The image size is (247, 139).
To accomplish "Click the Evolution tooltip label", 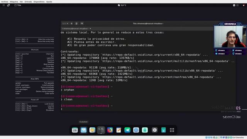I will point(83,122).
